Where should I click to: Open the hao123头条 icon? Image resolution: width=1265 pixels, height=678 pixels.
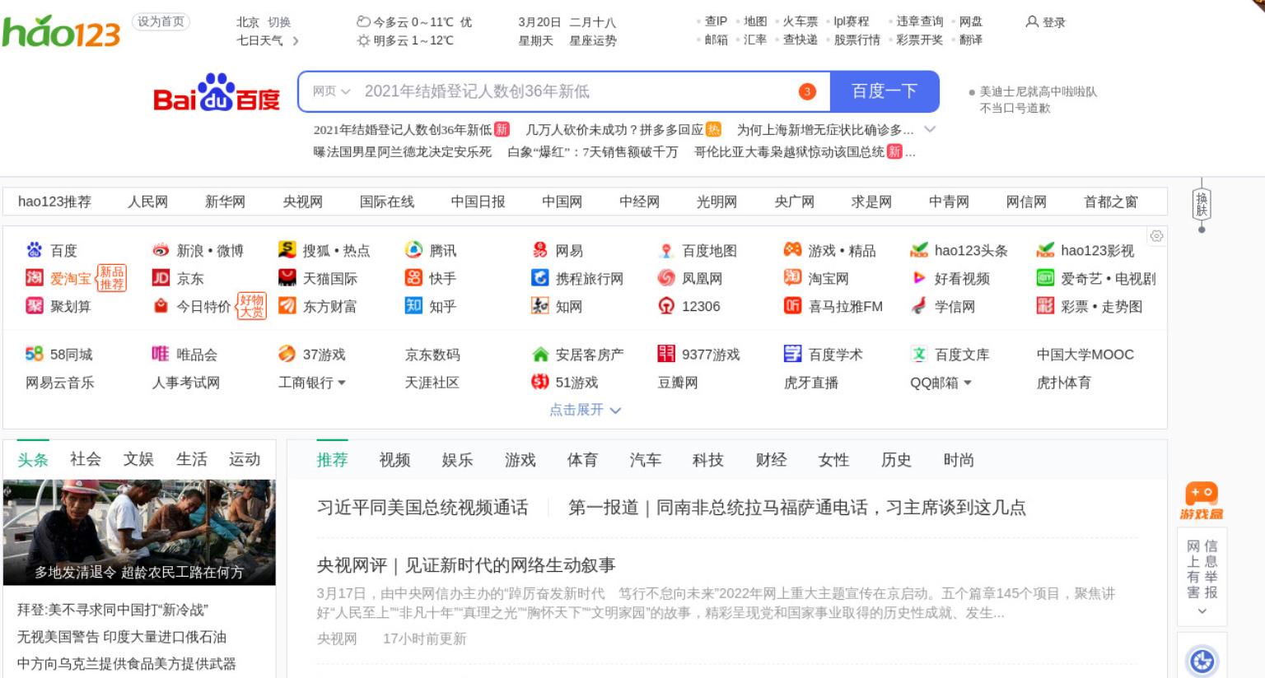[919, 250]
